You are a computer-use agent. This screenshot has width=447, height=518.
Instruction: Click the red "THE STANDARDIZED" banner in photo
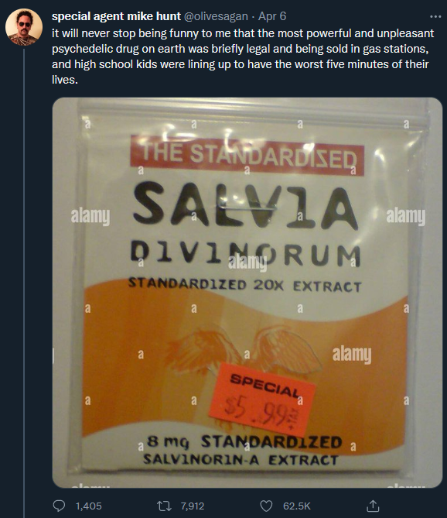click(247, 156)
